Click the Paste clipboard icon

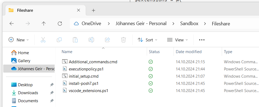[x=75, y=40]
